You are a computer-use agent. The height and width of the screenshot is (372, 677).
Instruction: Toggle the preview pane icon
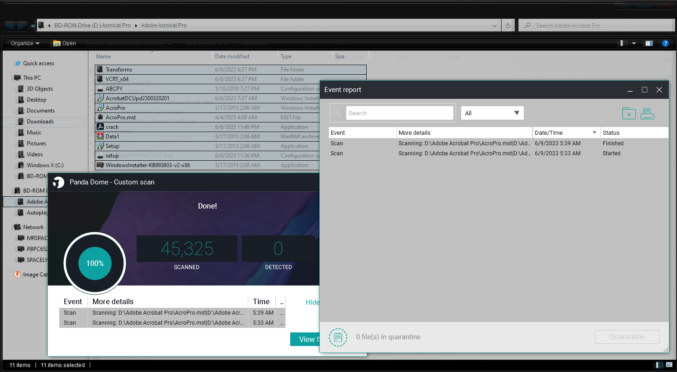[649, 43]
